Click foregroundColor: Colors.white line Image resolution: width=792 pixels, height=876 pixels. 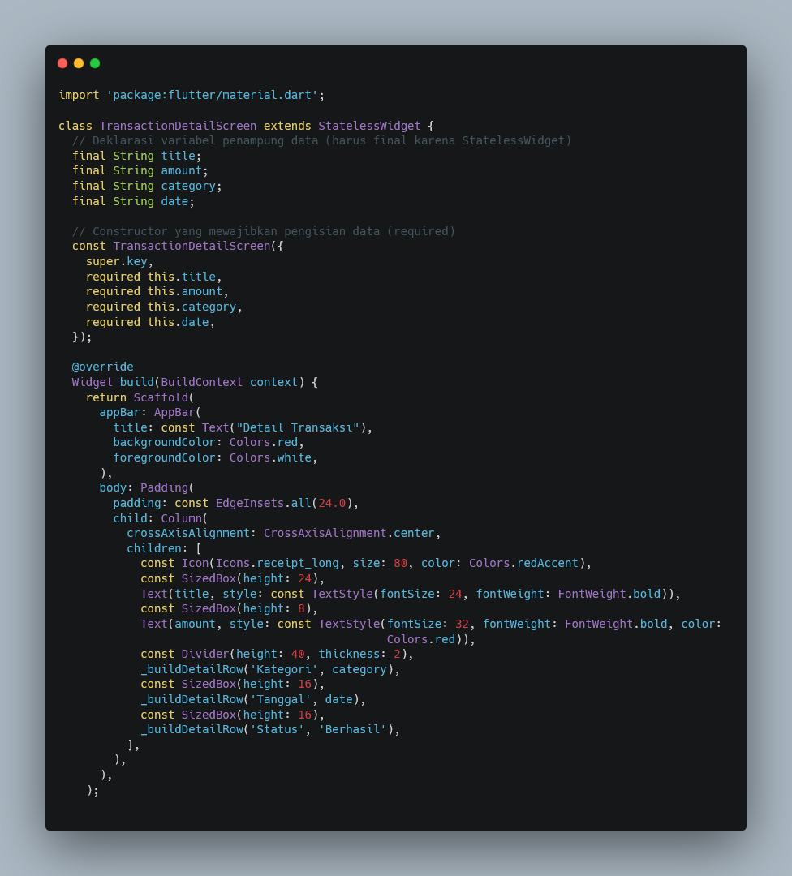coord(215,457)
